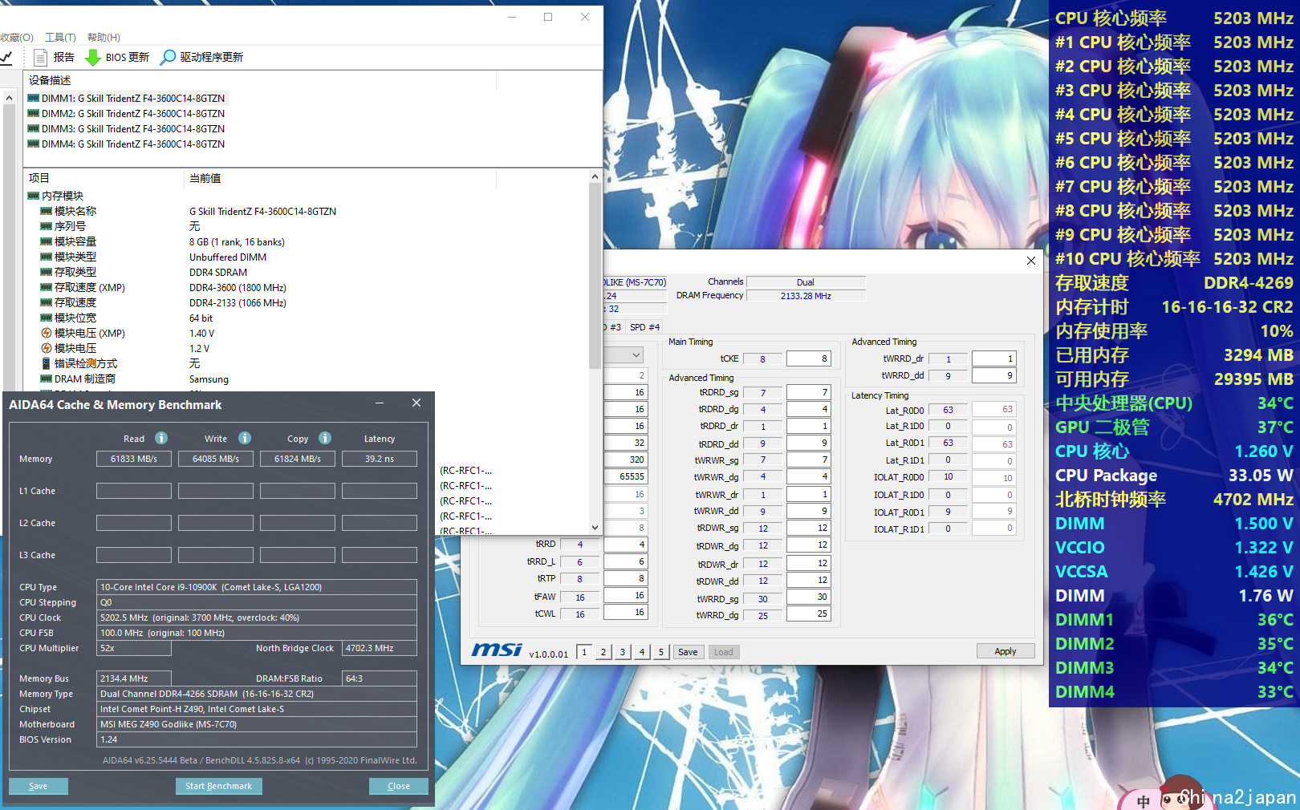
Task: Click the tRDWR_sg editable input field
Action: click(x=808, y=528)
